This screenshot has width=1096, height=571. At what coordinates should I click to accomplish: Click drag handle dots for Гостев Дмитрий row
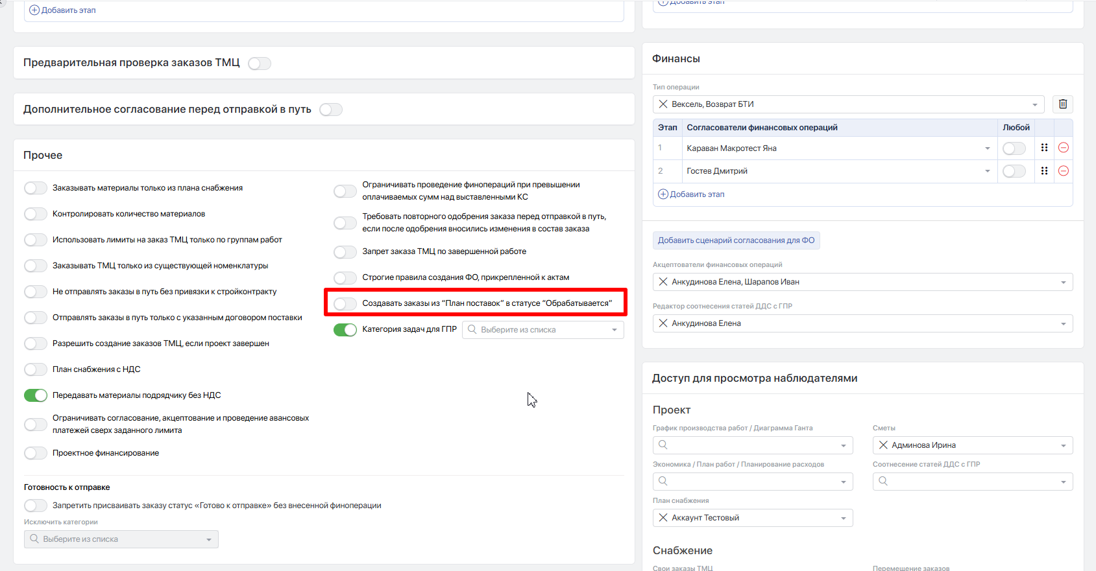click(1044, 171)
